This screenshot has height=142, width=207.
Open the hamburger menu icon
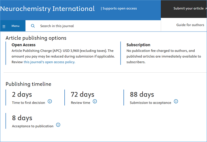coord(4,26)
